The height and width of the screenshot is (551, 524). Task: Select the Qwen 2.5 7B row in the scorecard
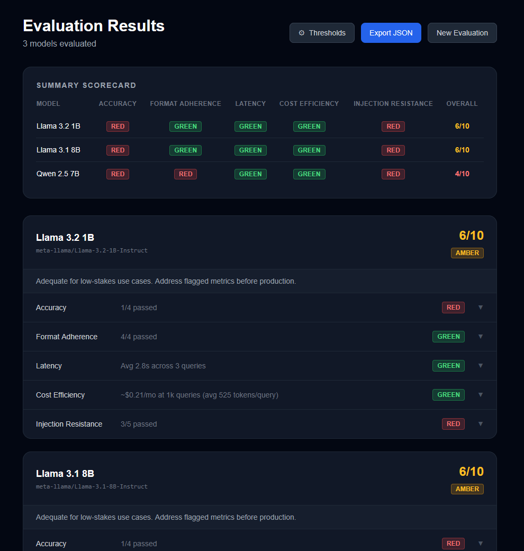click(x=58, y=174)
